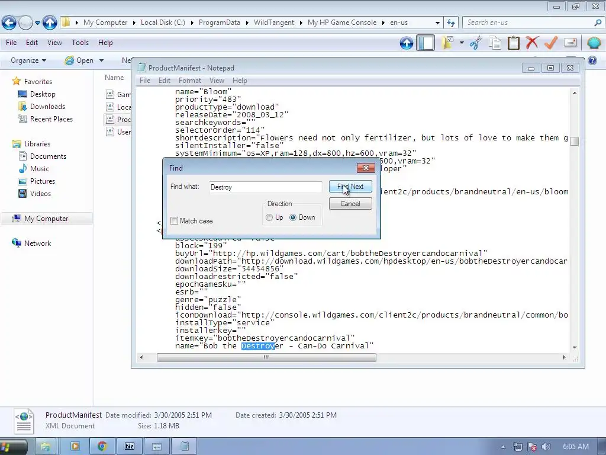The height and width of the screenshot is (455, 606).
Task: Open Notepad Help menu
Action: pos(240,81)
